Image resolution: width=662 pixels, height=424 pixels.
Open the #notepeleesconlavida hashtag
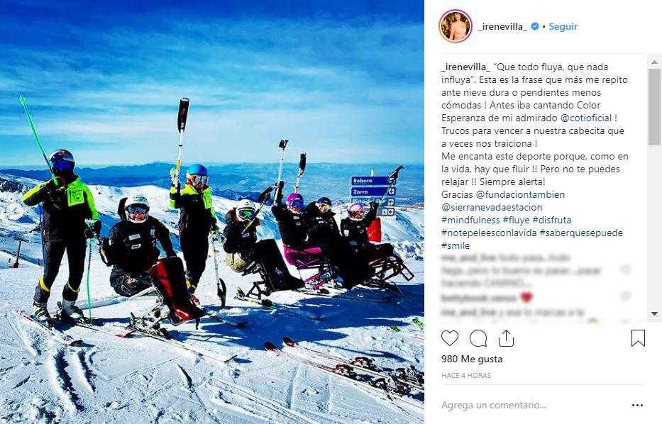489,233
